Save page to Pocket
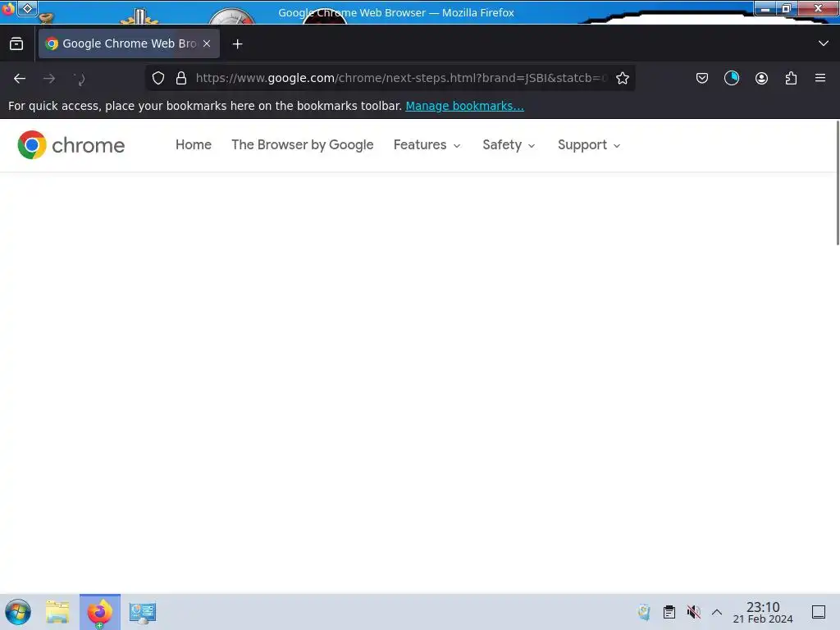The height and width of the screenshot is (630, 840). click(702, 78)
